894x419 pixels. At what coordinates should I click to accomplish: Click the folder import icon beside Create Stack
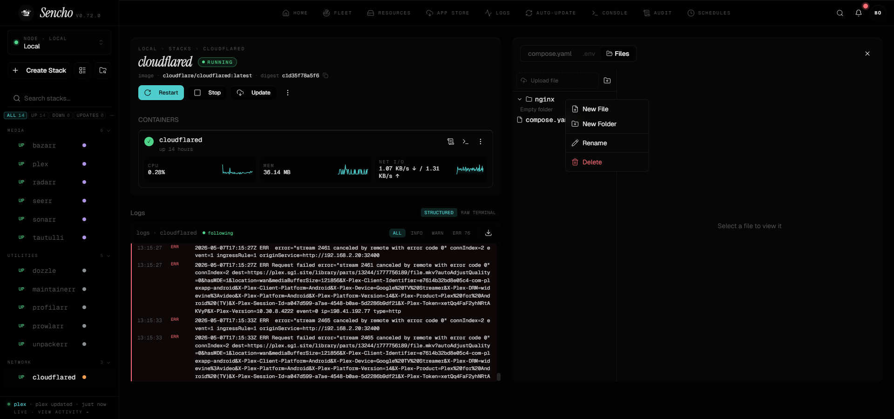(x=103, y=70)
